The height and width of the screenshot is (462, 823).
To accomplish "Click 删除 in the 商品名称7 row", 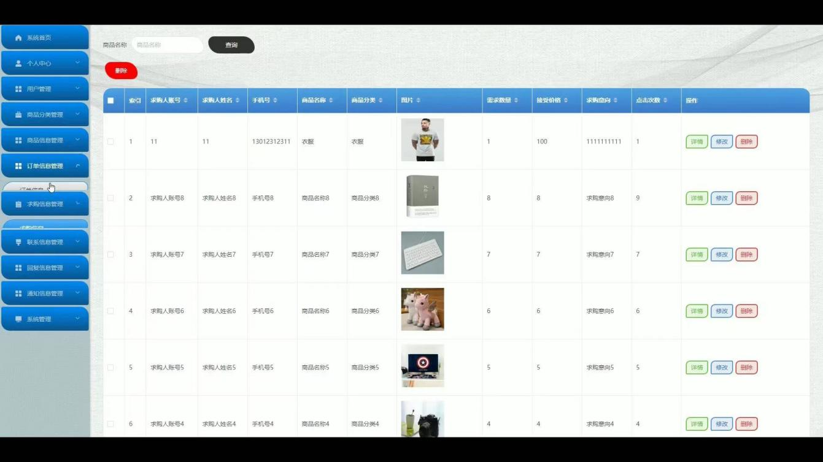I will tap(746, 254).
